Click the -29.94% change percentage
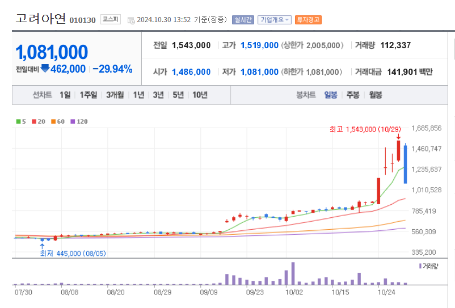 pos(112,69)
